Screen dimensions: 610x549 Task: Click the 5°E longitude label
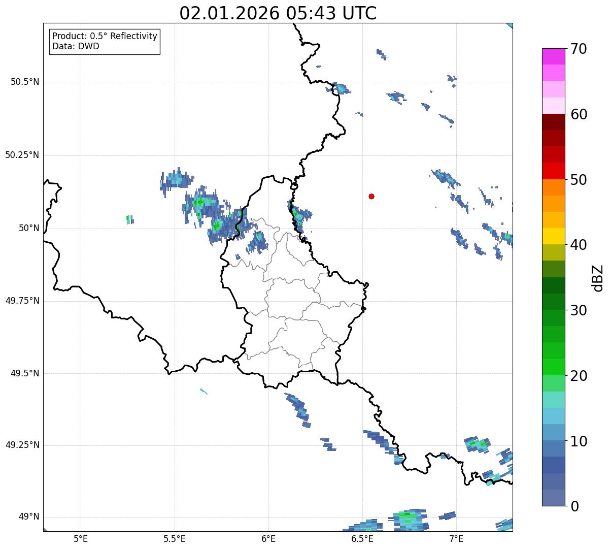(x=81, y=539)
